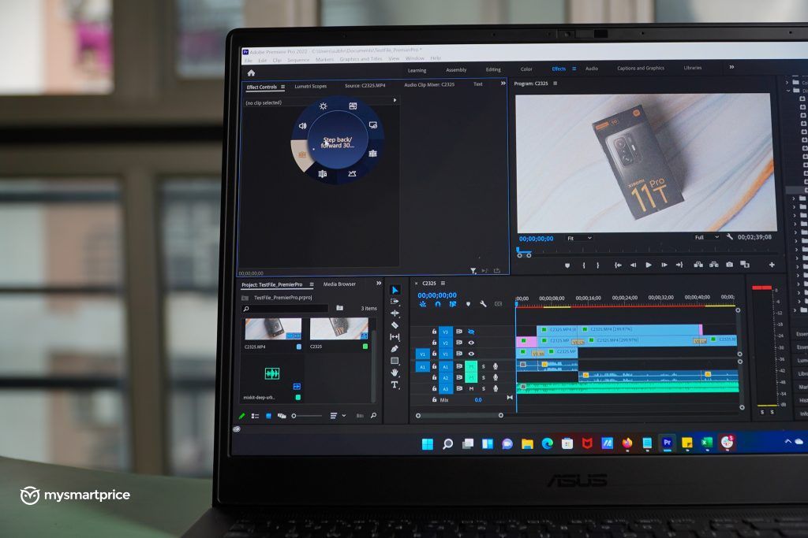This screenshot has width=808, height=538.
Task: Open the Sequence menu
Action: [298, 60]
